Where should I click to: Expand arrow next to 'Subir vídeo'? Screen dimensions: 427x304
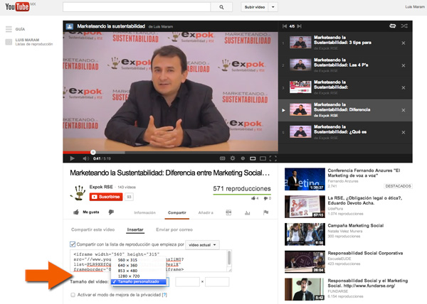274,9
